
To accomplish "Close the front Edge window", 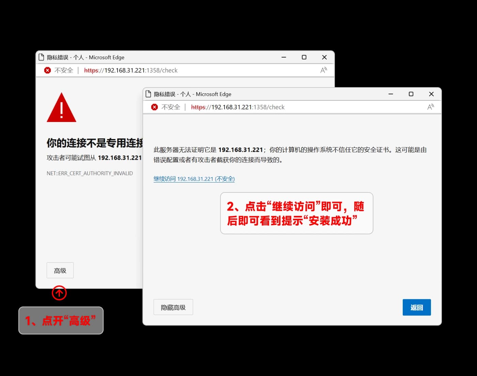I will click(431, 94).
